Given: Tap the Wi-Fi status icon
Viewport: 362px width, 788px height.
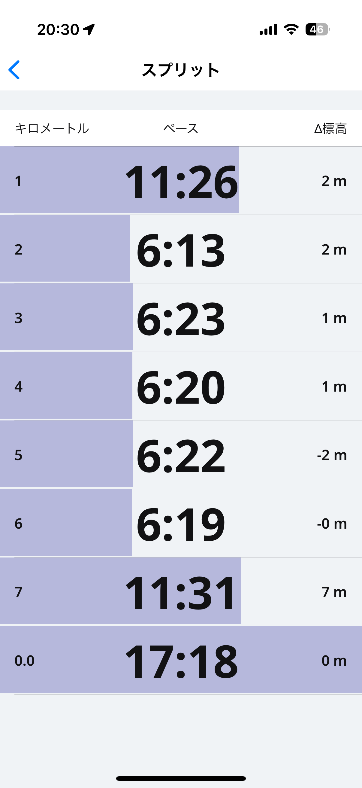Looking at the screenshot, I should [291, 29].
